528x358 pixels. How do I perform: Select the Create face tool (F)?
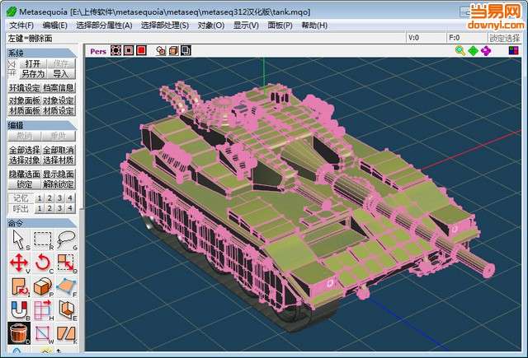click(x=66, y=286)
